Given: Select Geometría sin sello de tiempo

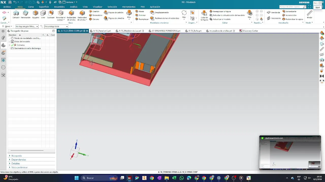Looking at the screenshot, I should [x=27, y=48].
